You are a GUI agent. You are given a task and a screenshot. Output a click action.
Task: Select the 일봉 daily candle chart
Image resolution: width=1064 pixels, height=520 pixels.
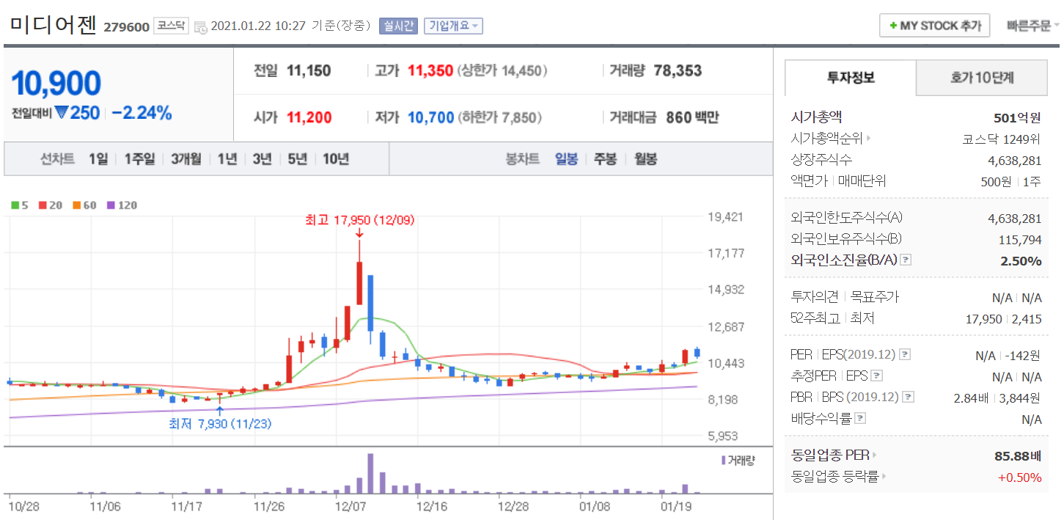tap(566, 159)
